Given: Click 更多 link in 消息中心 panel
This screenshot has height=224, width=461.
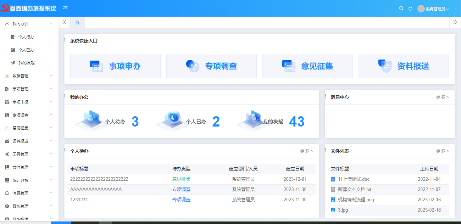Looking at the screenshot, I should [x=442, y=97].
